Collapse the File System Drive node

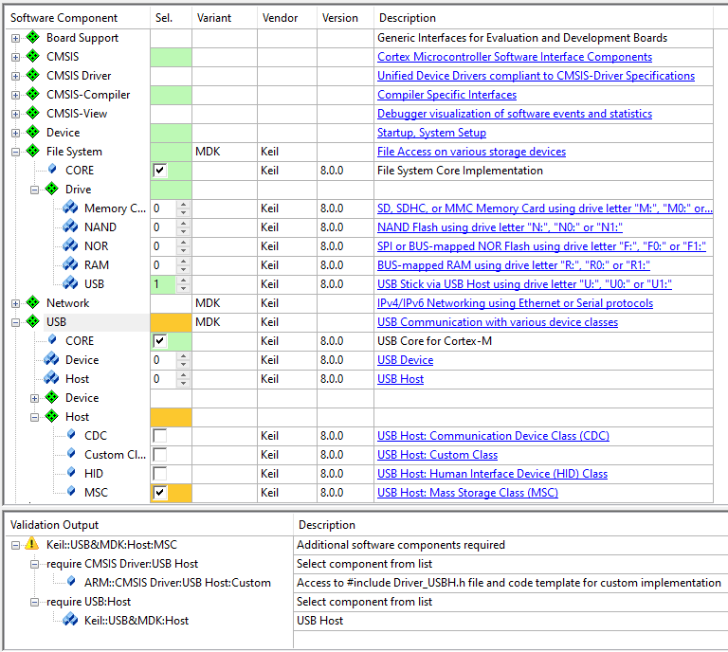click(34, 190)
